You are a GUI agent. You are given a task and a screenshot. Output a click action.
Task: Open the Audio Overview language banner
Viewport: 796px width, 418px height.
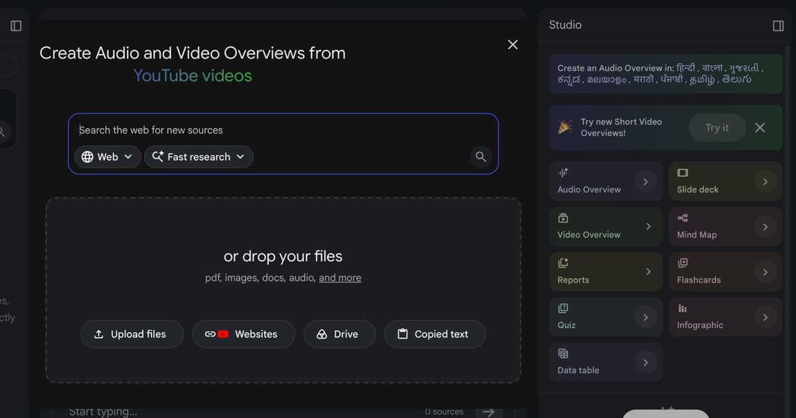point(666,74)
